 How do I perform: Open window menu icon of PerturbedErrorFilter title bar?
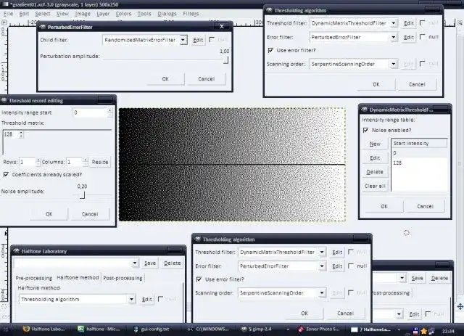(42, 27)
